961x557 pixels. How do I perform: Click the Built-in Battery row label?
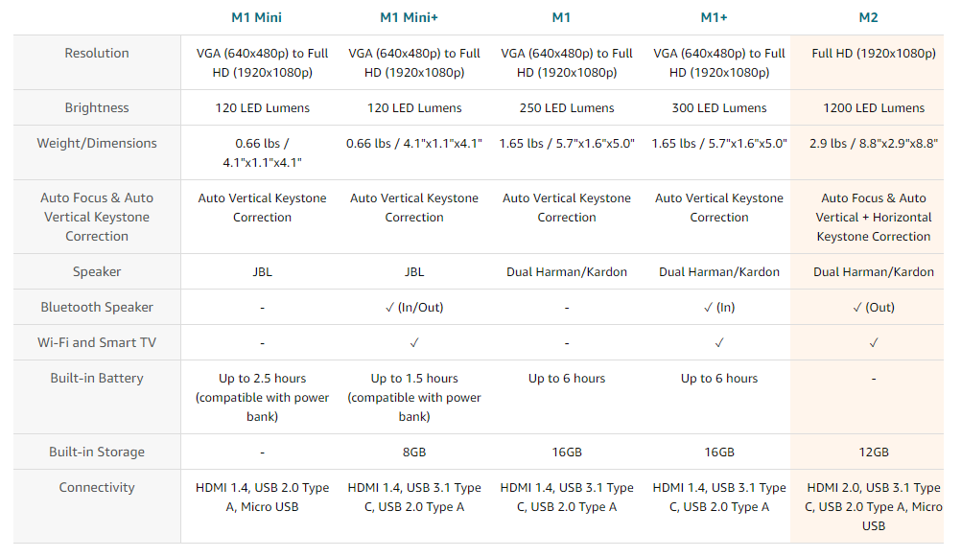coord(97,378)
